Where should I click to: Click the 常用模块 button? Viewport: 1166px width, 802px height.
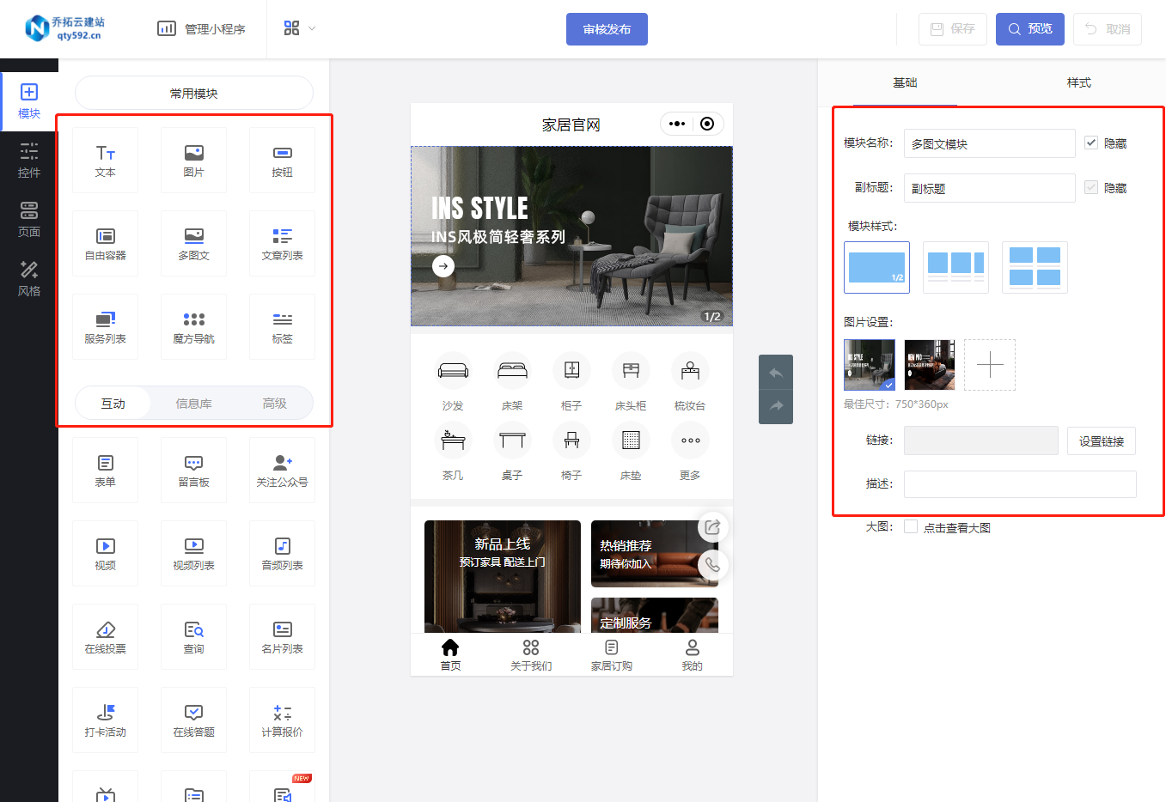pyautogui.click(x=194, y=93)
